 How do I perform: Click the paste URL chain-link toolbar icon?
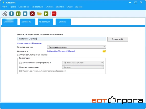coord(5,14)
